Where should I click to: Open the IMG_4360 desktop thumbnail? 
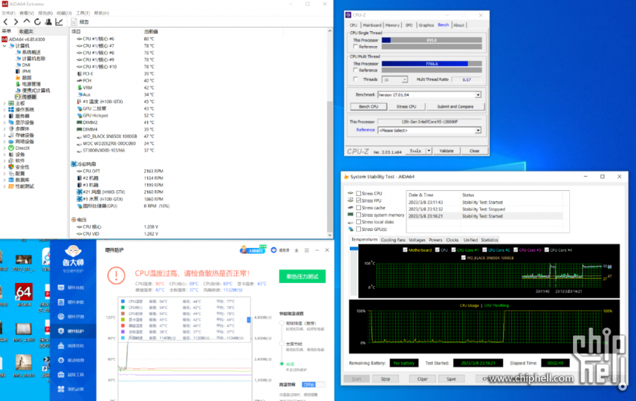coord(23,332)
